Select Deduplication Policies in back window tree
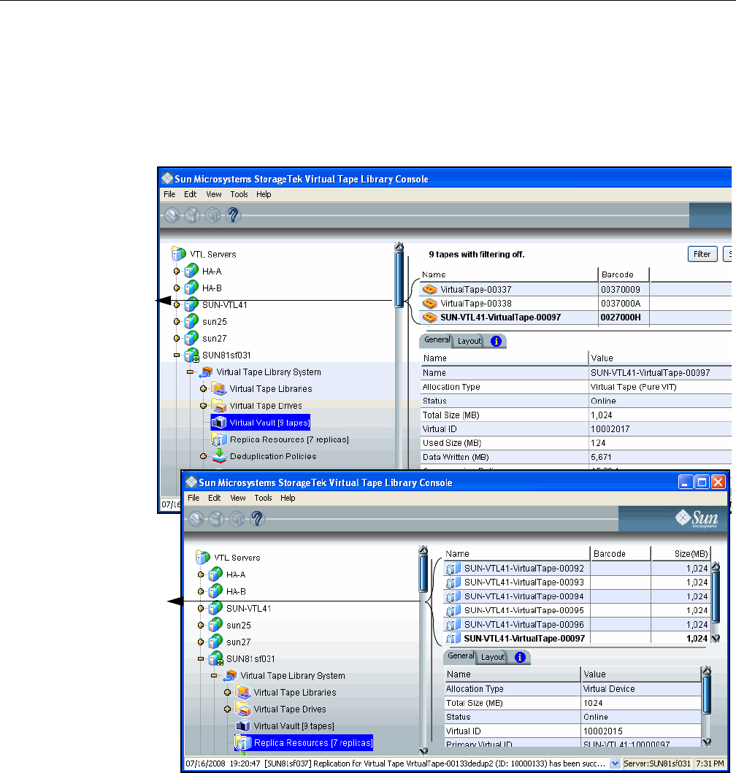Viewport: 736px width, 773px height. coord(273,456)
